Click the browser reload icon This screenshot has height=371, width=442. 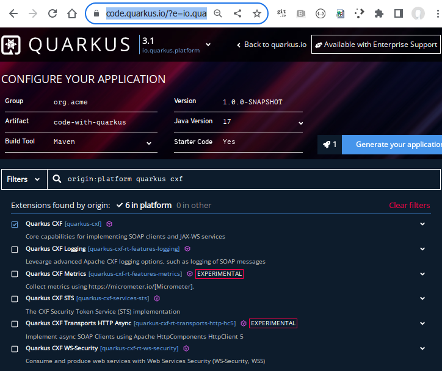click(x=53, y=13)
